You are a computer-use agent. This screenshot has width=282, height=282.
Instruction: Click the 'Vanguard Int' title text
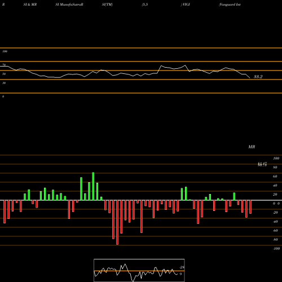[230, 5]
